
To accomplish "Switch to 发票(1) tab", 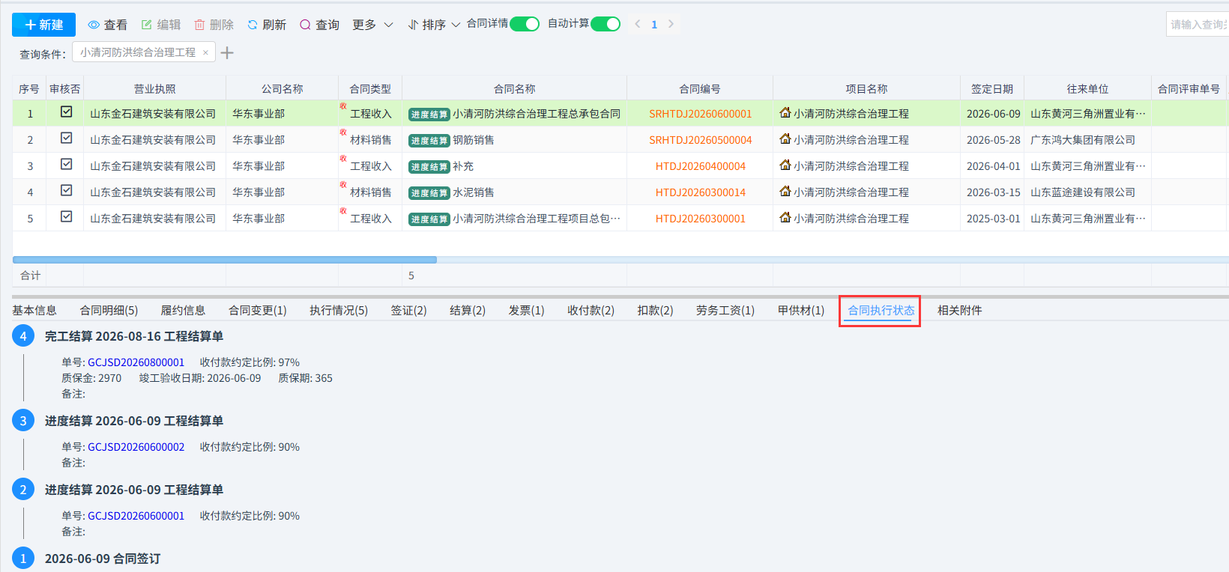I will [x=526, y=310].
